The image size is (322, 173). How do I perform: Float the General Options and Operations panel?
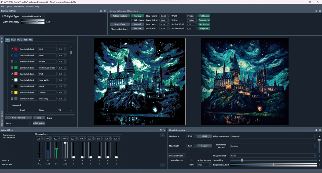point(316,11)
